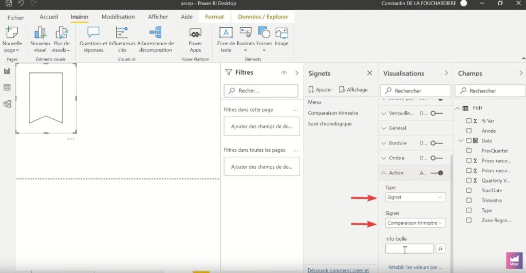Check the PrevQuarter field
The image size is (526, 273).
click(x=469, y=151)
